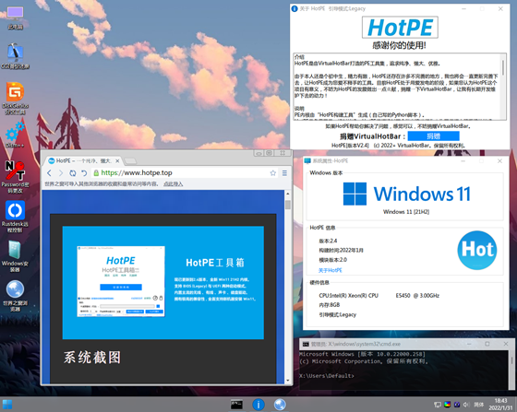Click the Windows 11 (21H2) label
This screenshot has width=517, height=412.
click(x=406, y=212)
